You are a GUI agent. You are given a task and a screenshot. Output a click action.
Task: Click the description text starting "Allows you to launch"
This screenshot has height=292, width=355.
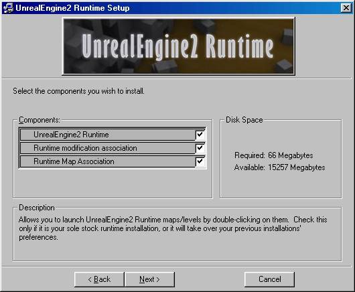(x=173, y=228)
